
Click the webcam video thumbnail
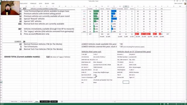[10, 8]
